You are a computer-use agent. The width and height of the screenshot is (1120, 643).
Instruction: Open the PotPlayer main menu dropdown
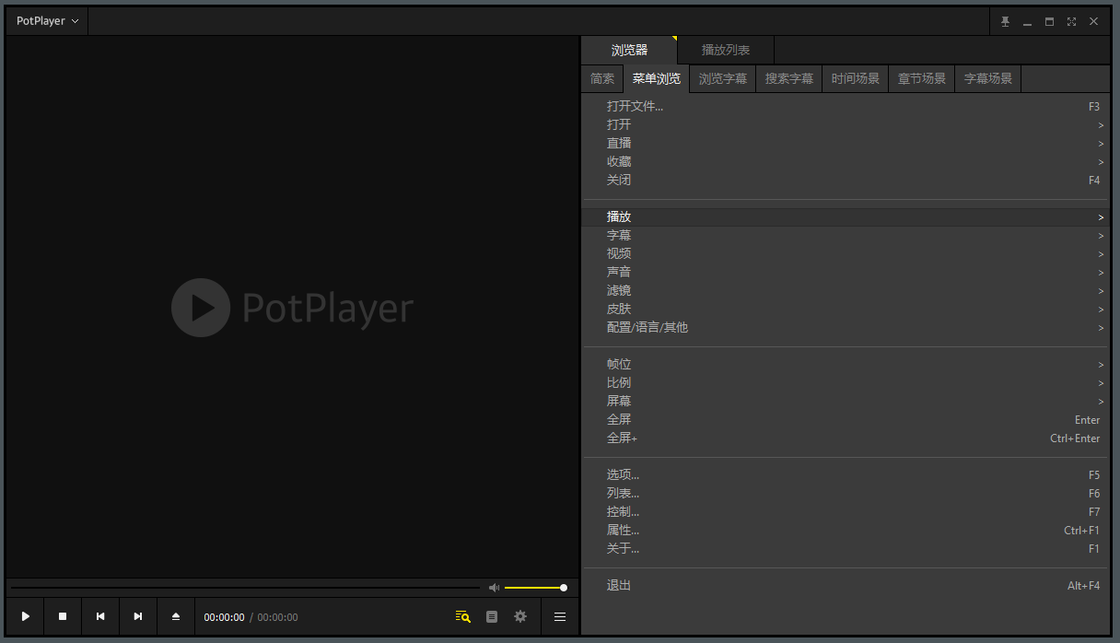pyautogui.click(x=47, y=21)
